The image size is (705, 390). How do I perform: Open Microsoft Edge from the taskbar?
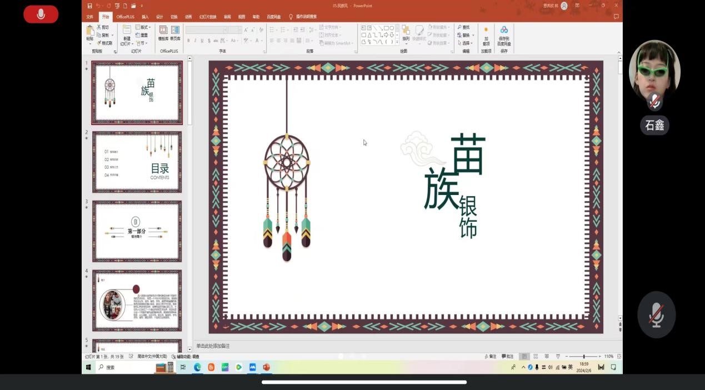[x=197, y=367]
